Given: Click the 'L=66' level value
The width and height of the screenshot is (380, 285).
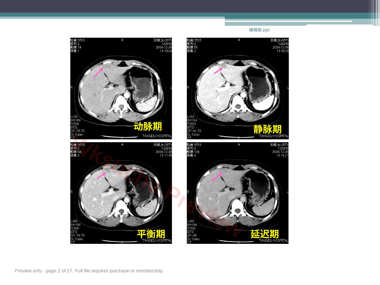Looking at the screenshot, I should pyautogui.click(x=74, y=221).
